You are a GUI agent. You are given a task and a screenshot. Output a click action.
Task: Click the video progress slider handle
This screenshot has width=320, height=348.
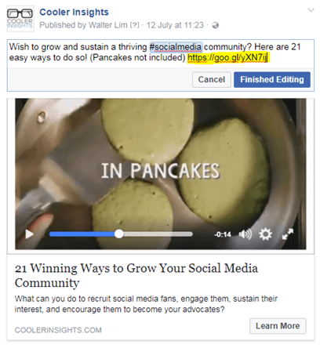[x=119, y=234]
